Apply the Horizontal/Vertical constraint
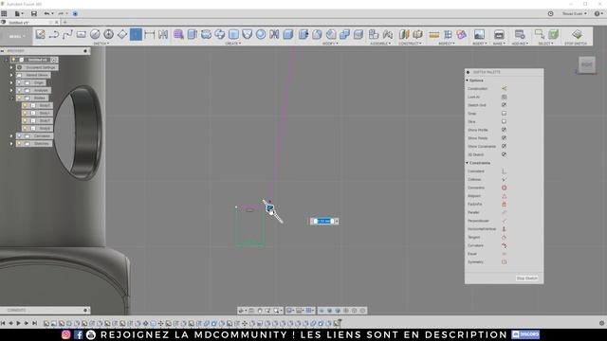Screen dimensions: 607x341 pyautogui.click(x=504, y=229)
